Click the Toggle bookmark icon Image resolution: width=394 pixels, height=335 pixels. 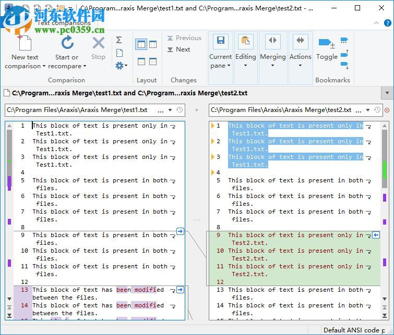pyautogui.click(x=327, y=44)
